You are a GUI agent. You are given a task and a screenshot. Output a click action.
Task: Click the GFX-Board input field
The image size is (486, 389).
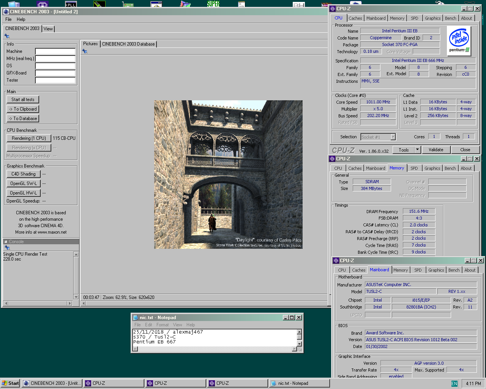(55, 73)
